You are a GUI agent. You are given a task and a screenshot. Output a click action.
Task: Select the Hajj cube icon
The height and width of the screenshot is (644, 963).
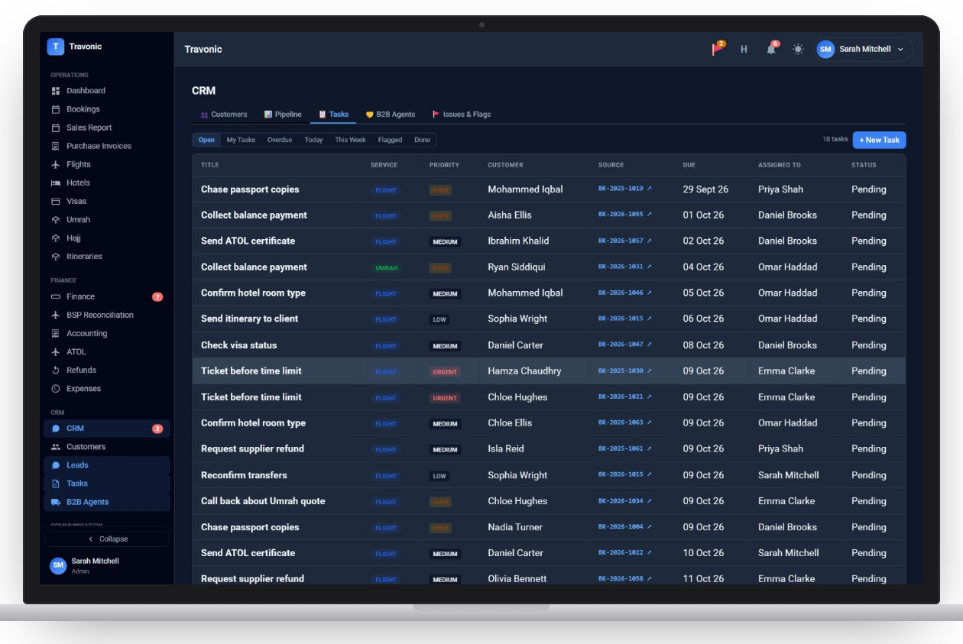click(56, 238)
